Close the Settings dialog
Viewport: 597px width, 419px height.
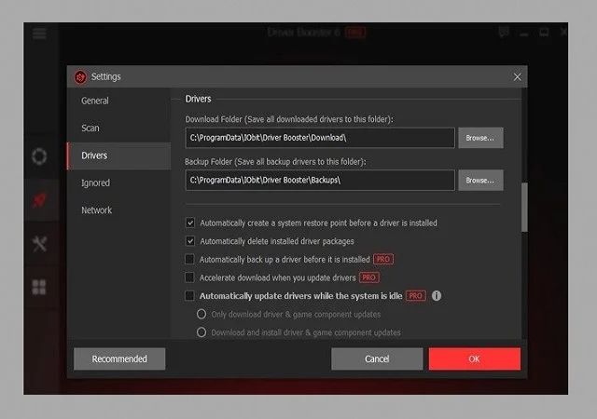click(517, 76)
